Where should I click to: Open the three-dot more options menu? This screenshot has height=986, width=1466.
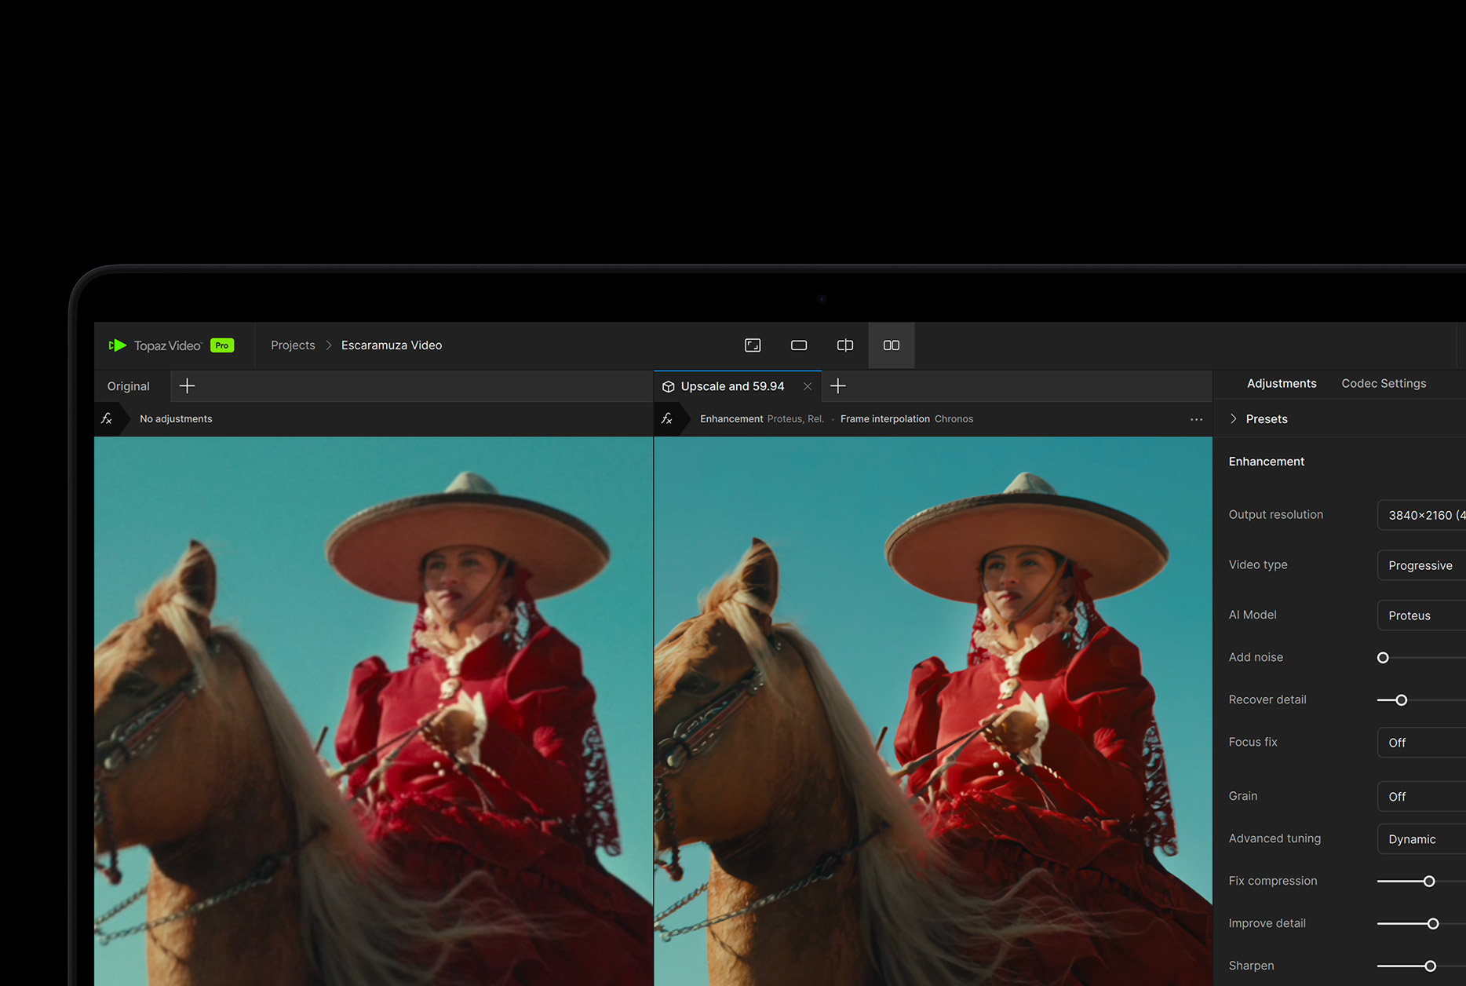coord(1196,419)
